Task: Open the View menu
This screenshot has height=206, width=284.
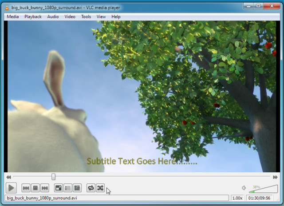Action: (x=101, y=17)
